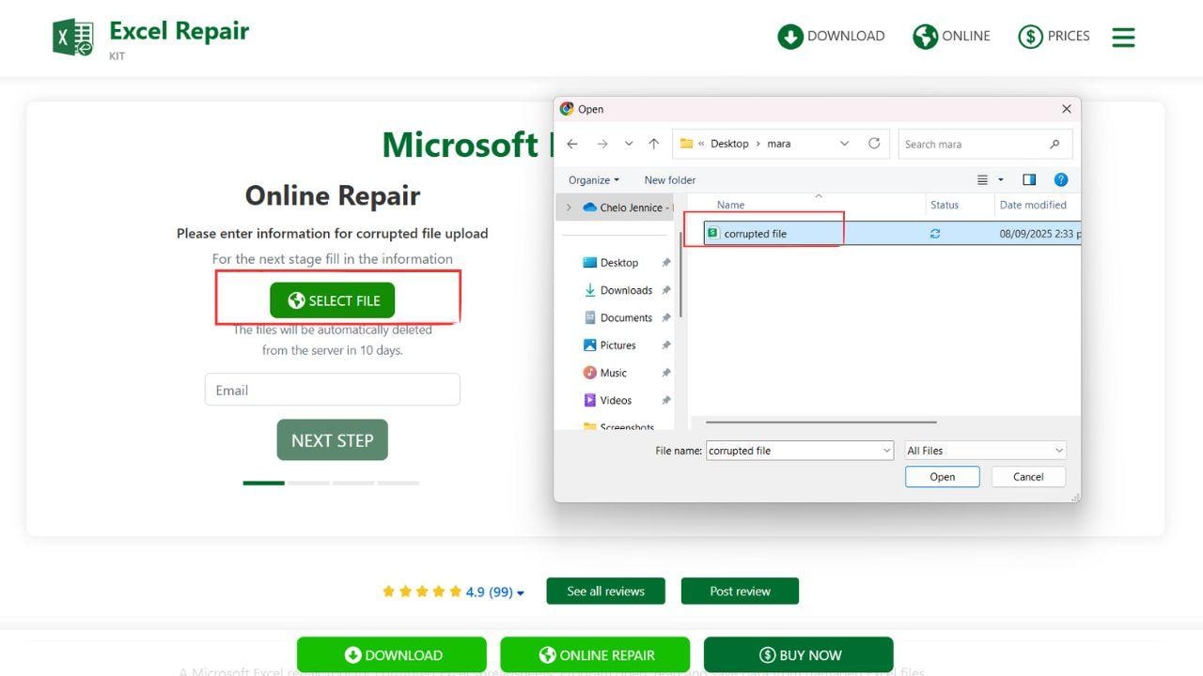
Task: Expand the address bar history dropdown
Action: pyautogui.click(x=844, y=144)
